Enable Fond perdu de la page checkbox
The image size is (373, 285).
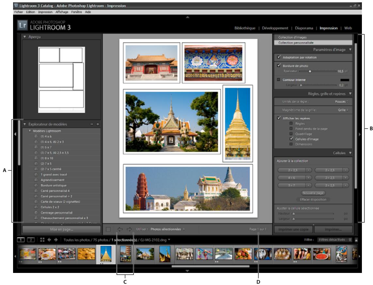point(291,129)
